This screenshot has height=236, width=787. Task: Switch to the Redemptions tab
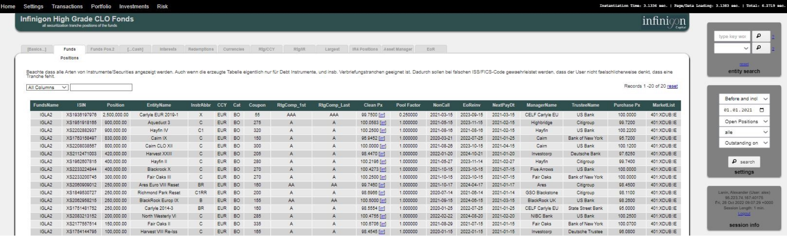point(201,49)
